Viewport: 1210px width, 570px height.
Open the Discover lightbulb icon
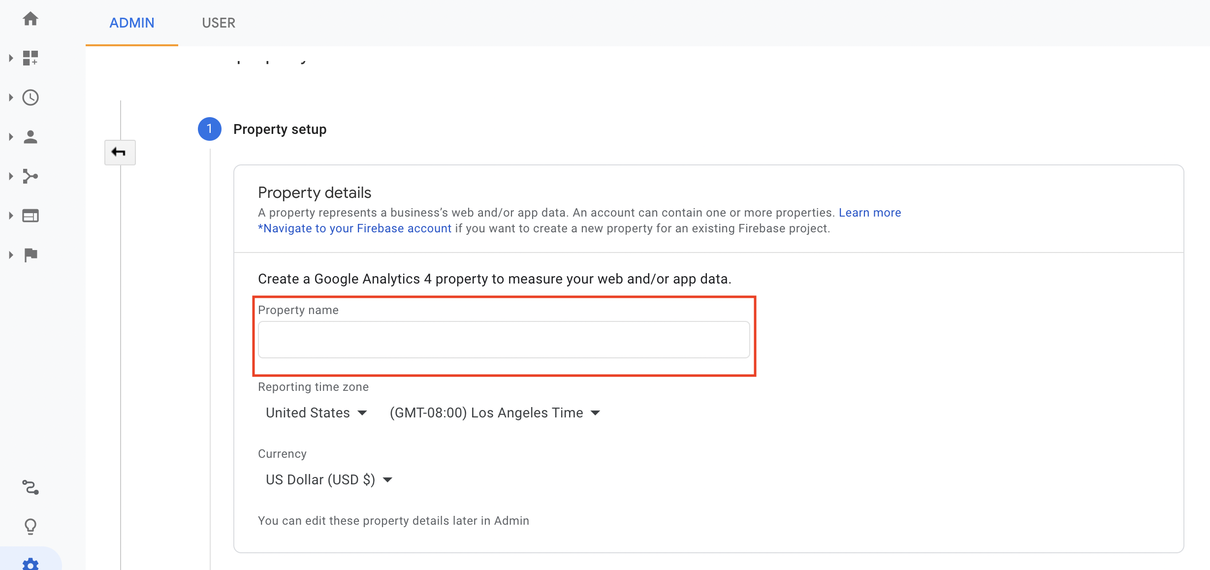pyautogui.click(x=31, y=527)
